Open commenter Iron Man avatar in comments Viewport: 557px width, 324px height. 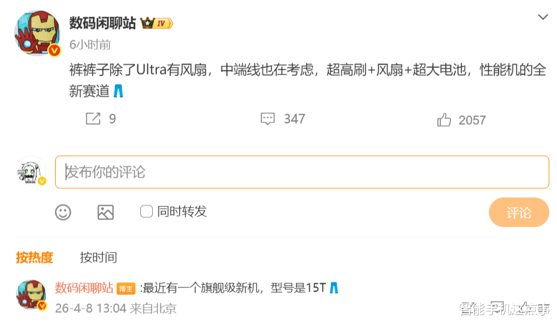31,295
